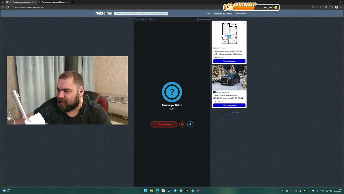Open Telegram from the taskbar
This screenshot has height=194, width=344.
tap(175, 191)
